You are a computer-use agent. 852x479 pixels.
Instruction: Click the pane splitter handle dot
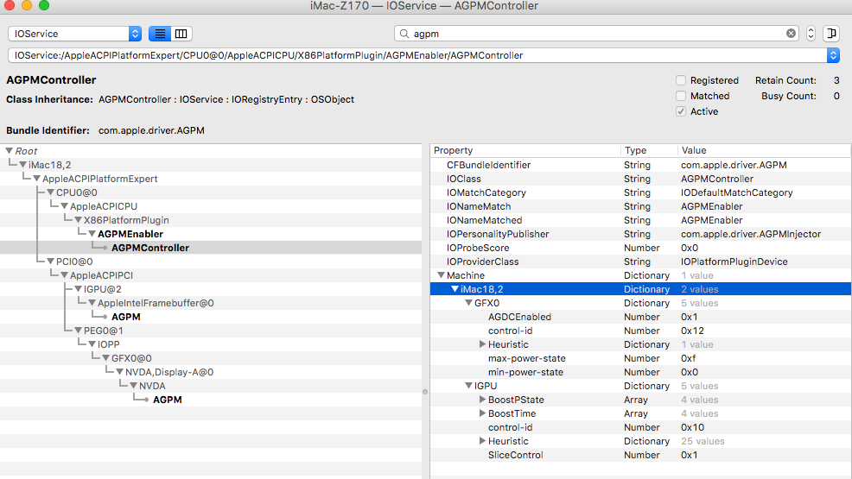coord(425,392)
